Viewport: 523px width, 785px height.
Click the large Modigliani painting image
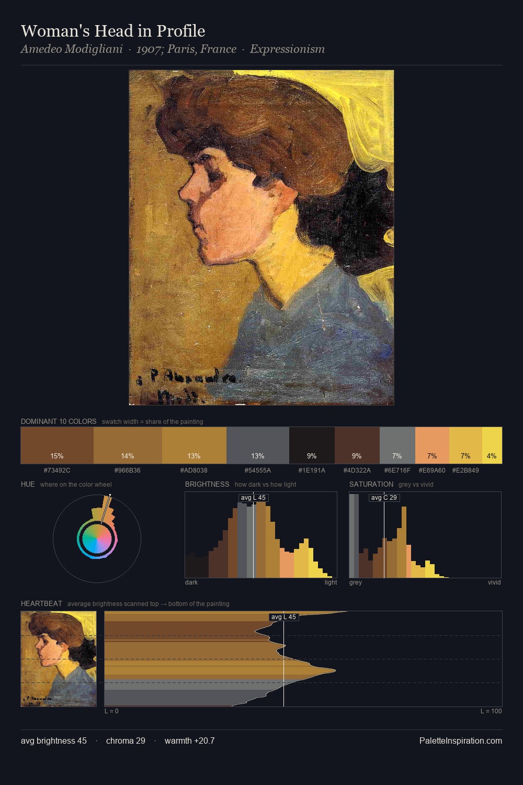(261, 238)
